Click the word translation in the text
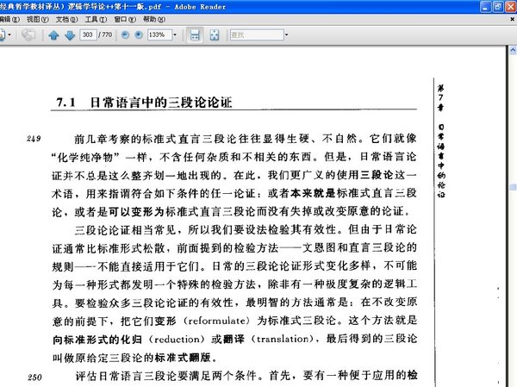Viewport: 517px width, 387px height. (283, 339)
